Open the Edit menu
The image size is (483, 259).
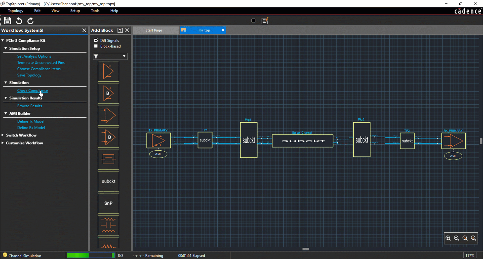point(37,11)
